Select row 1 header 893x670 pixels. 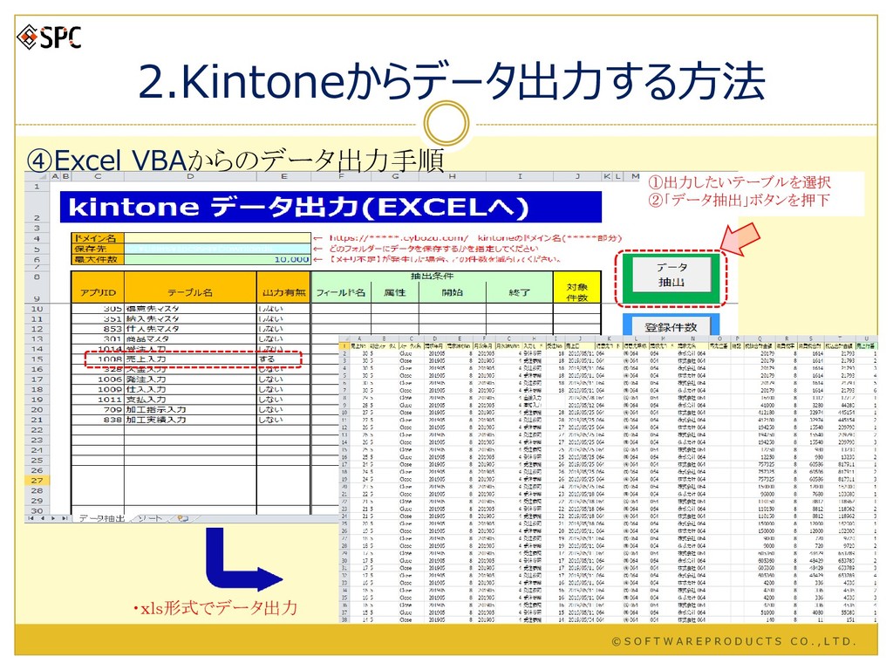pyautogui.click(x=37, y=187)
